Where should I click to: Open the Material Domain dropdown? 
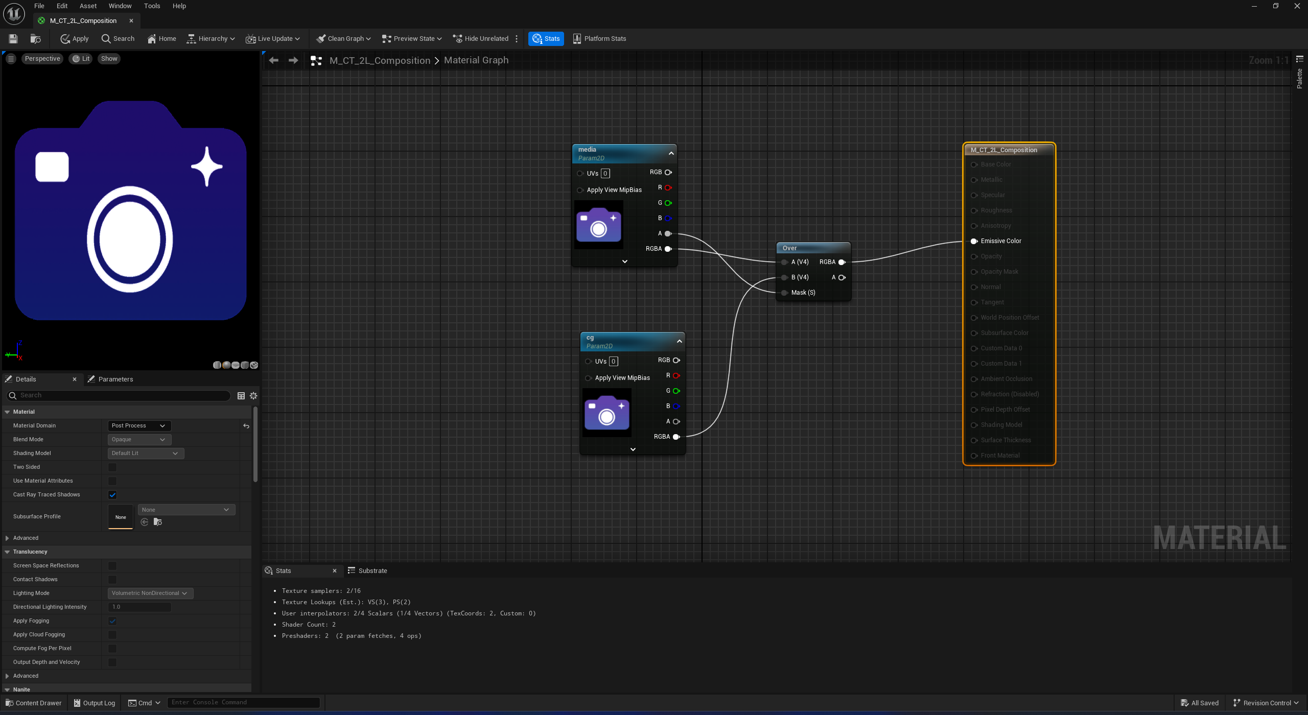click(x=139, y=426)
